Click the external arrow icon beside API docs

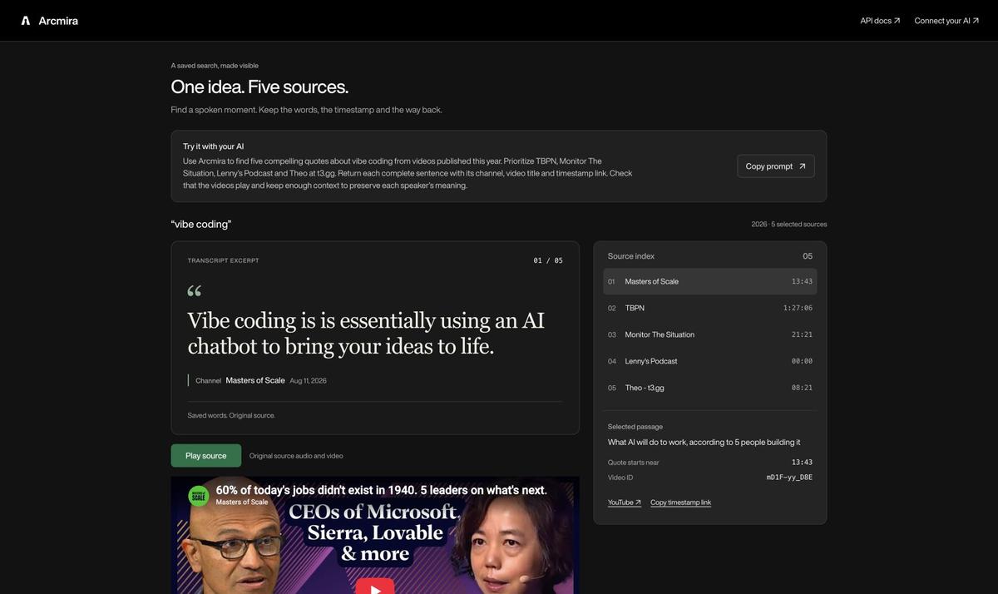[897, 21]
